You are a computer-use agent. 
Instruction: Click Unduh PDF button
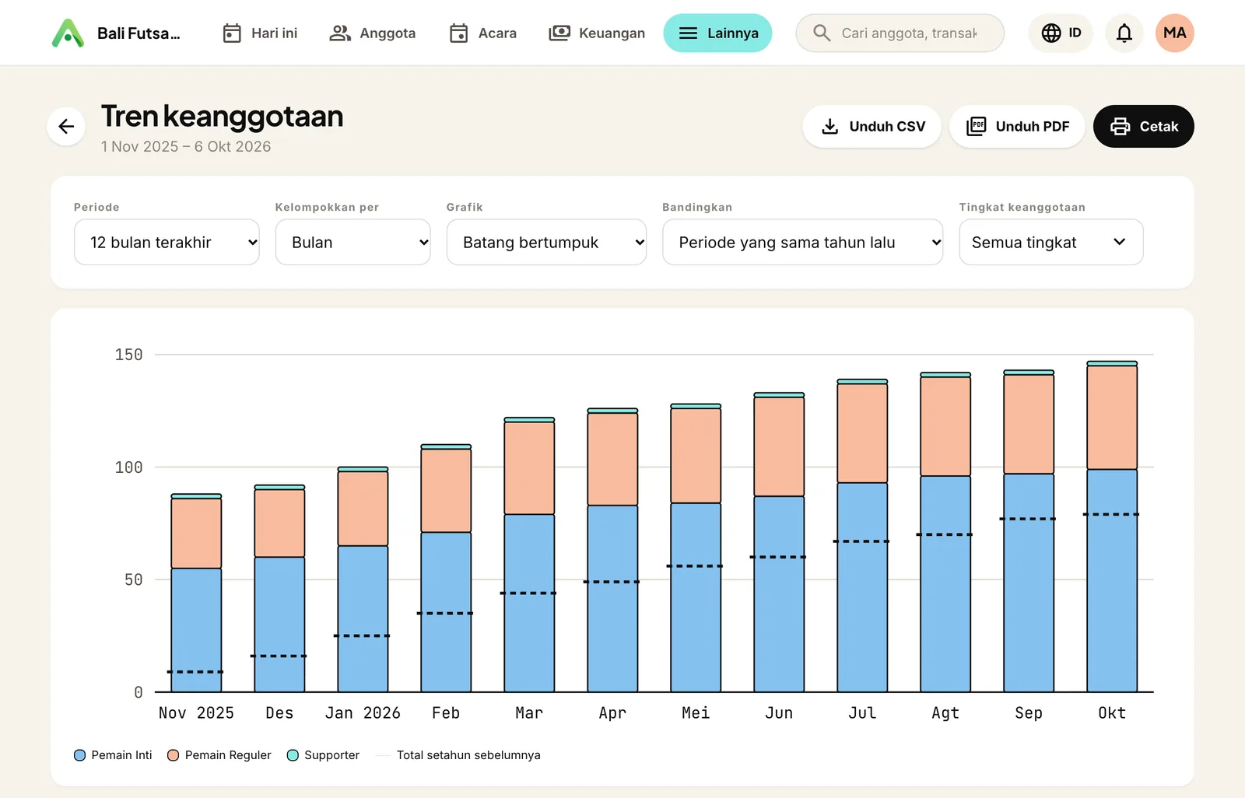point(1017,126)
